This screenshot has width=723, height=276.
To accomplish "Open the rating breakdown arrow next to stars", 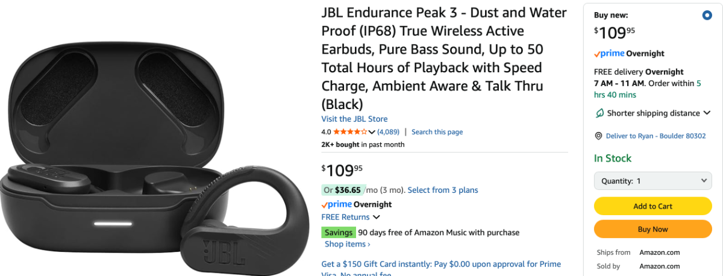I will (372, 132).
